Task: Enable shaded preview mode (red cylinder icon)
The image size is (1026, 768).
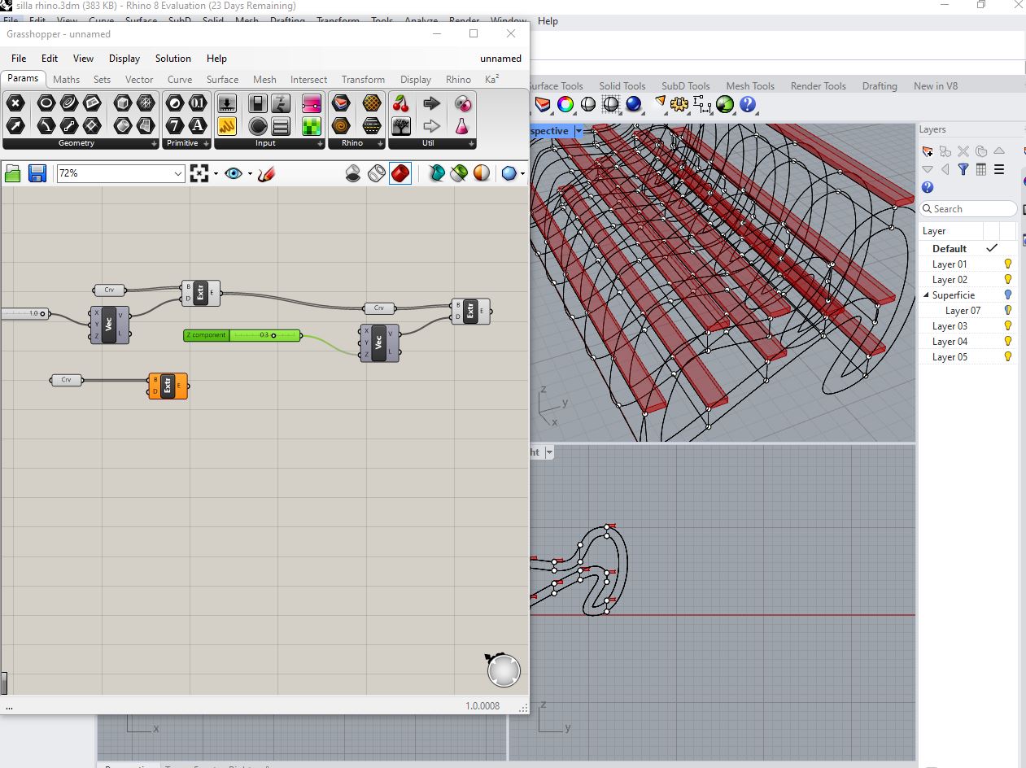Action: (x=399, y=173)
